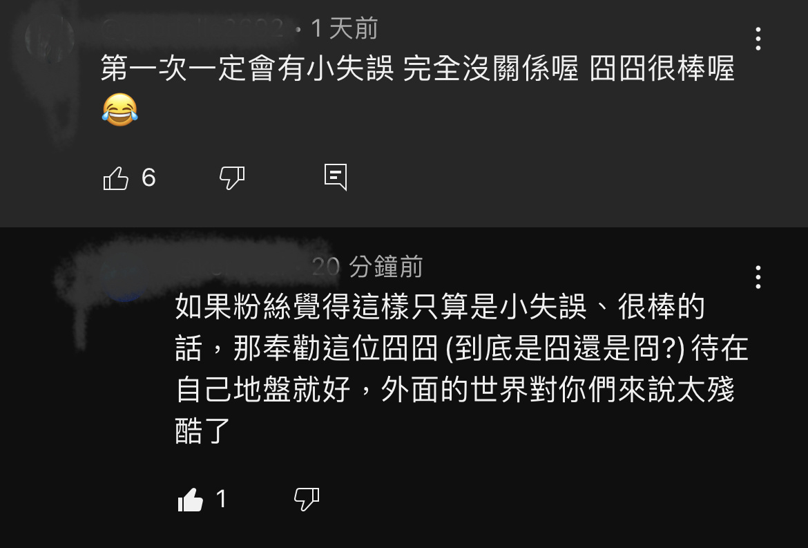Dislike the reply posted 20 分鐘前

(x=307, y=500)
